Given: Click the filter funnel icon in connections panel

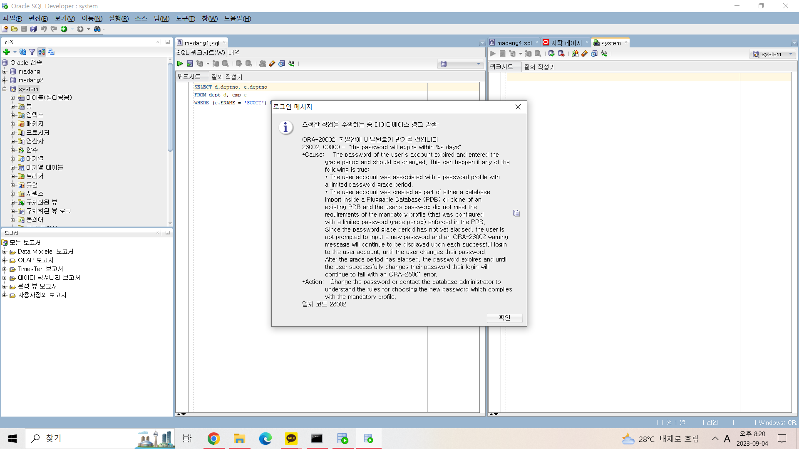Looking at the screenshot, I should 32,52.
